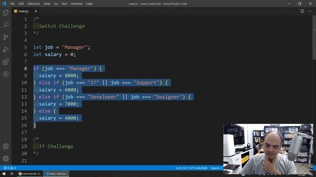This screenshot has width=316, height=177.
Task: Click "salary = 6000;" on line 11
Action: pyautogui.click(x=59, y=89)
